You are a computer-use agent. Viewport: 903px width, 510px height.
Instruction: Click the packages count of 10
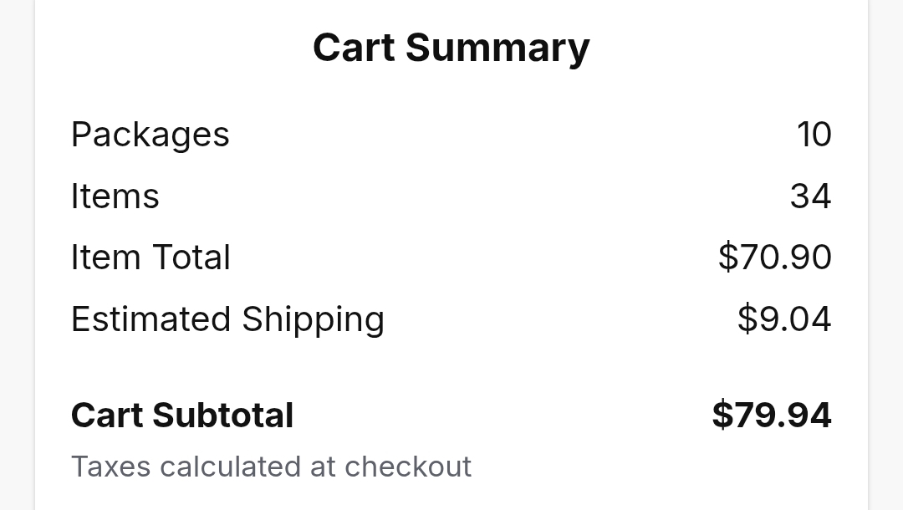[x=814, y=135]
